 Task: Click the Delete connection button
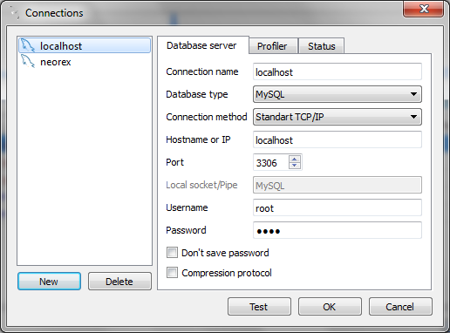(119, 282)
